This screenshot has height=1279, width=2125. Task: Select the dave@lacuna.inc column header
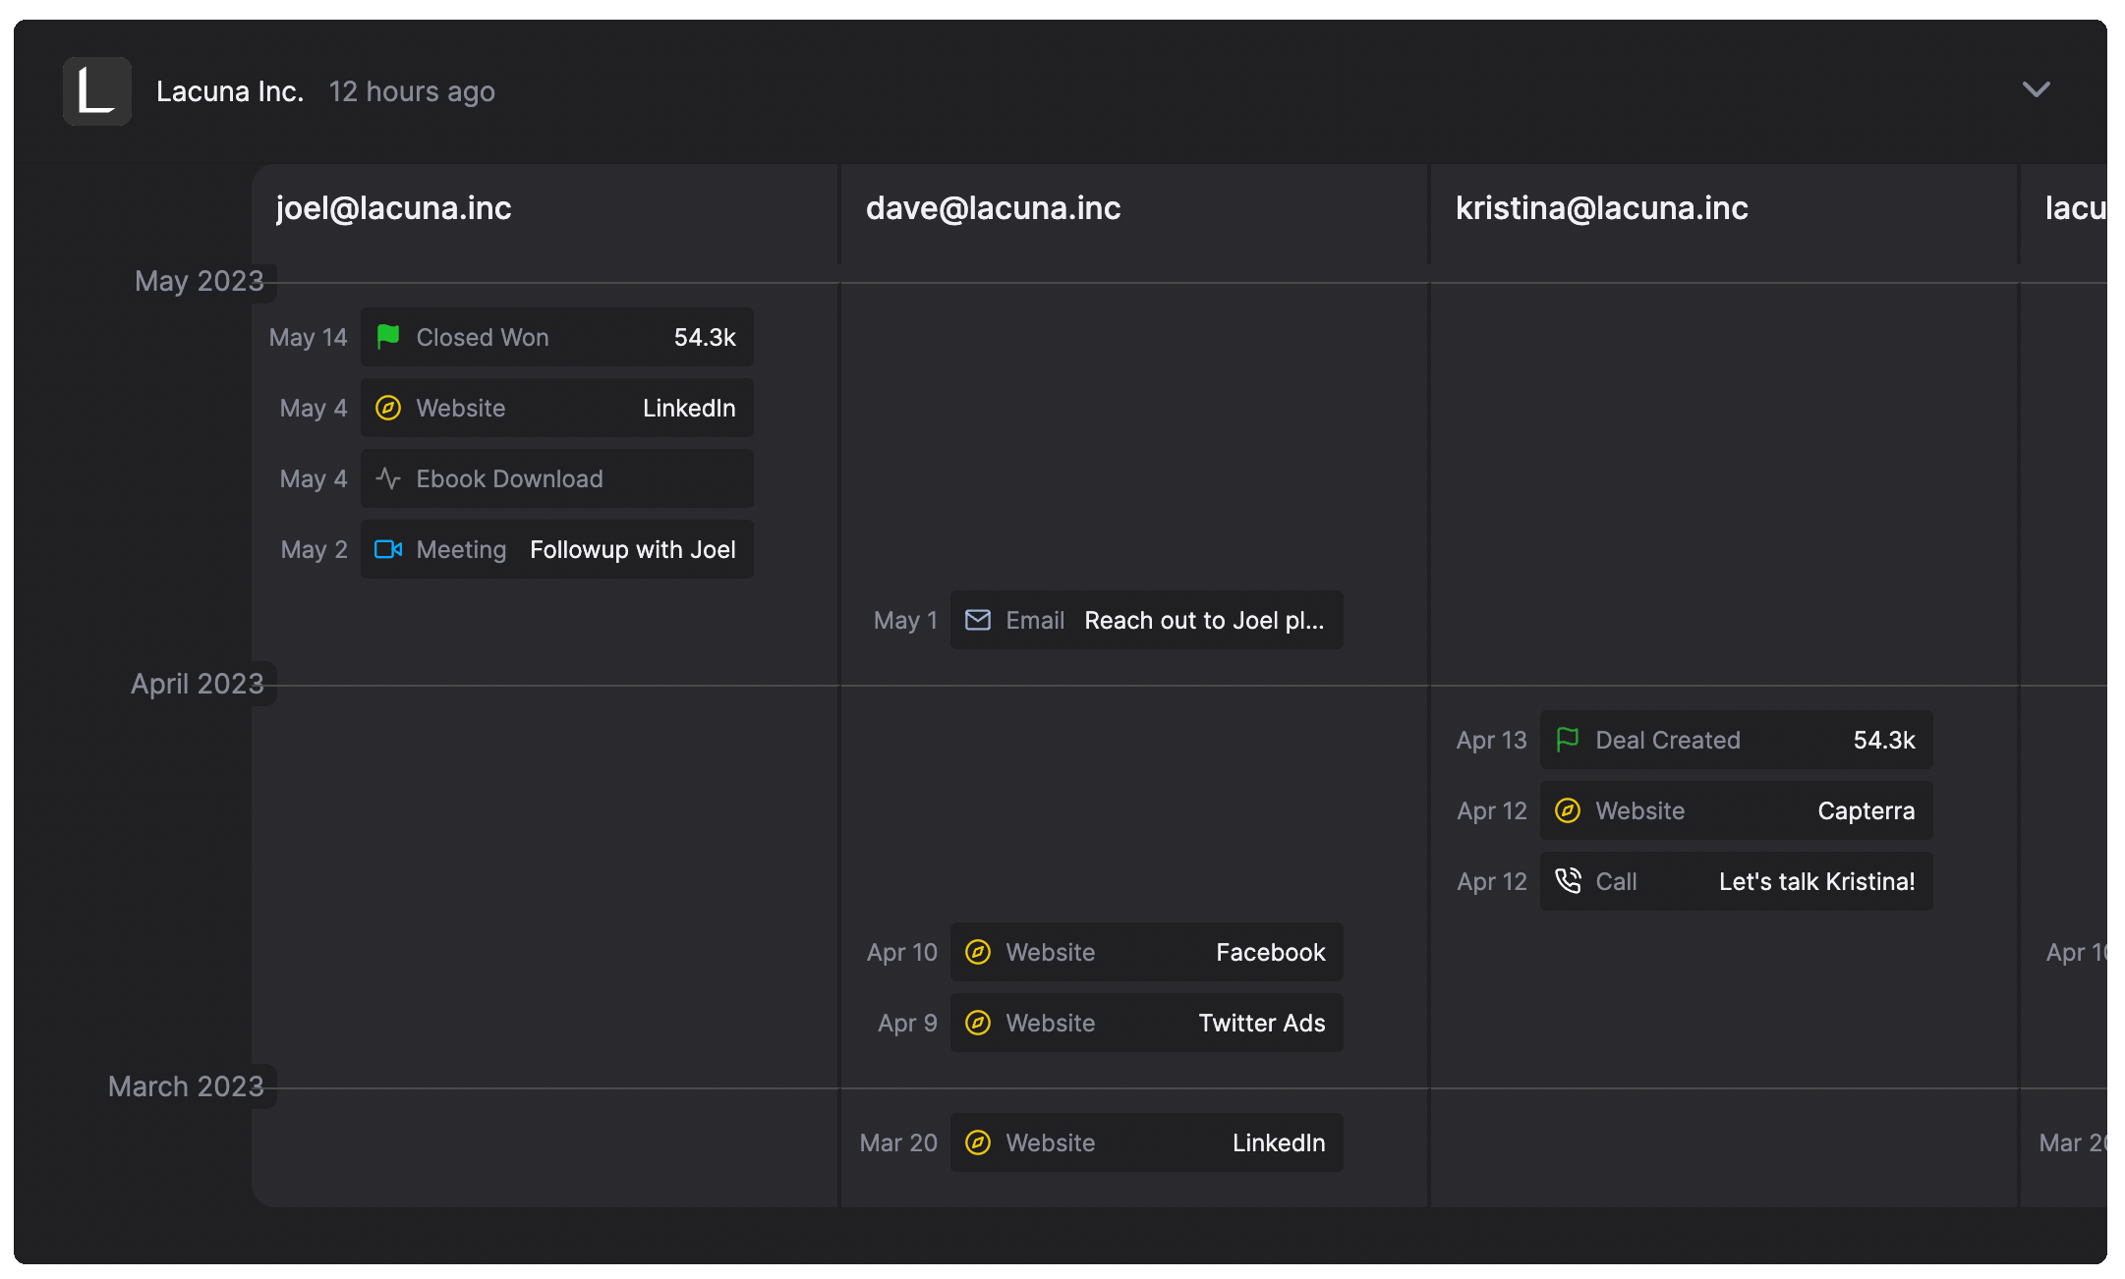(x=993, y=208)
